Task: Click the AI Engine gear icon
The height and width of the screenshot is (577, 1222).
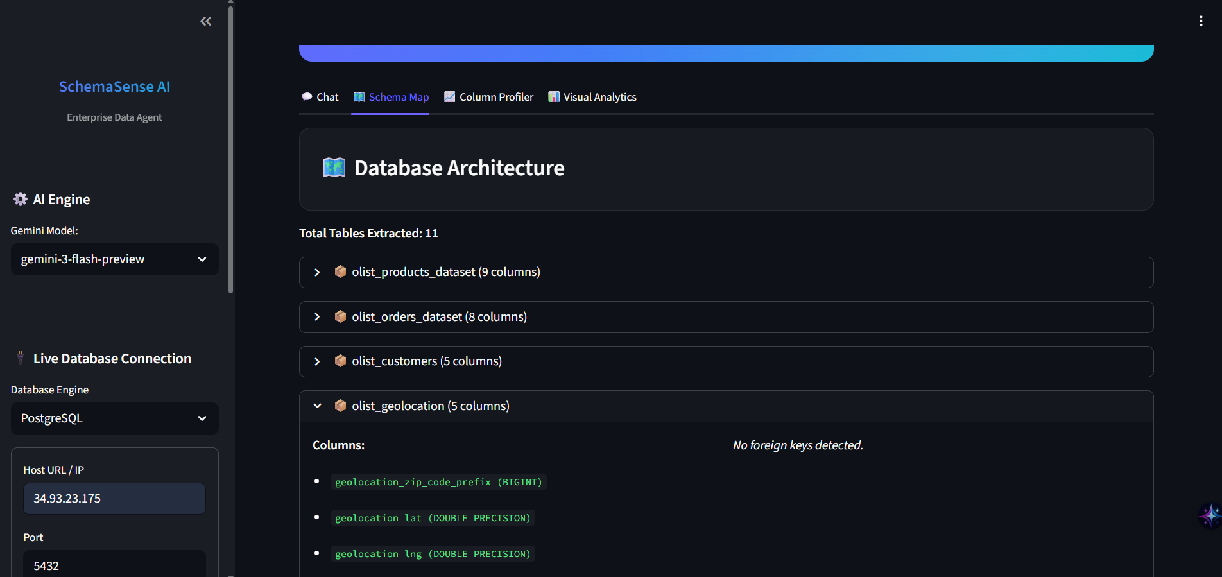Action: click(x=21, y=200)
